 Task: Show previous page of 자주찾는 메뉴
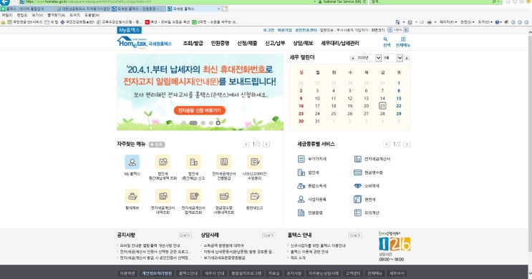pos(246,145)
